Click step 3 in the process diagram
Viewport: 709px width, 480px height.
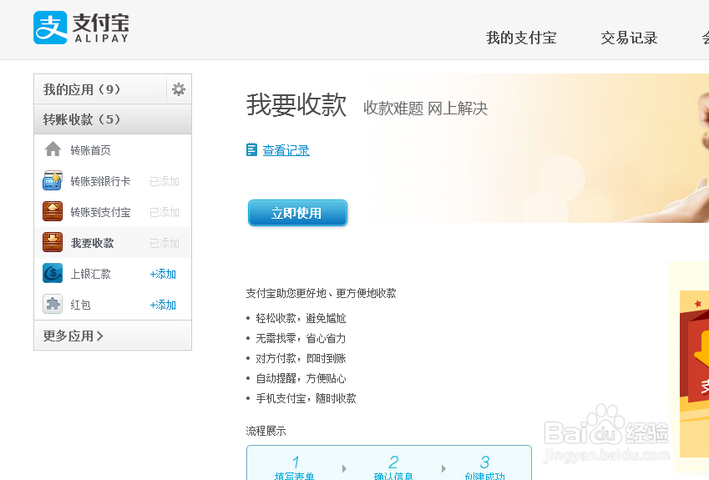click(484, 467)
